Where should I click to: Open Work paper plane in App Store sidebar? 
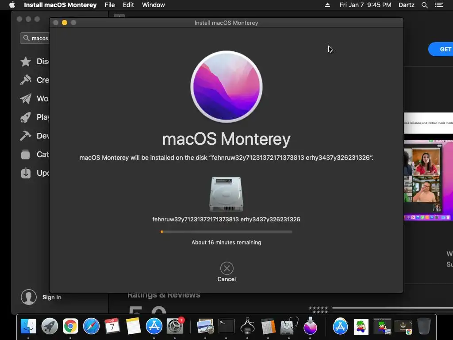26,99
